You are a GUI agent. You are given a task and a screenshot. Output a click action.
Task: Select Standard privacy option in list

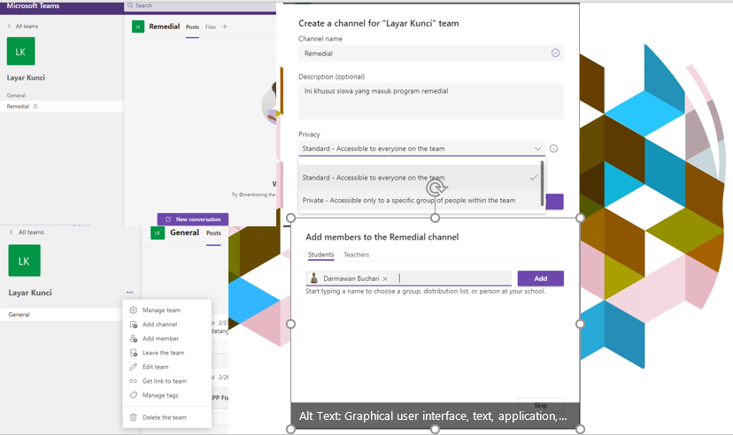click(420, 178)
